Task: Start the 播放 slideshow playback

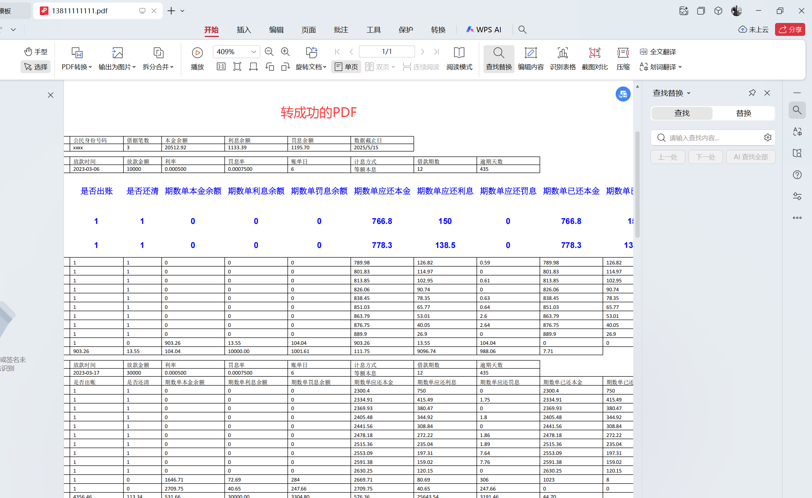Action: click(x=197, y=52)
